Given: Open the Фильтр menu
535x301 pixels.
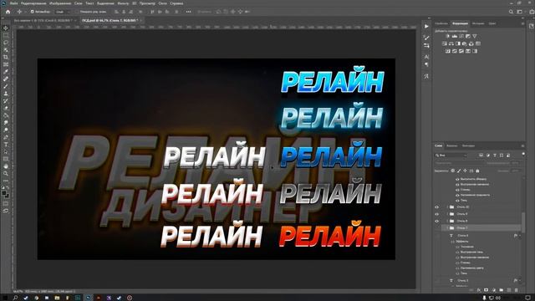Looking at the screenshot, I should pos(123,3).
